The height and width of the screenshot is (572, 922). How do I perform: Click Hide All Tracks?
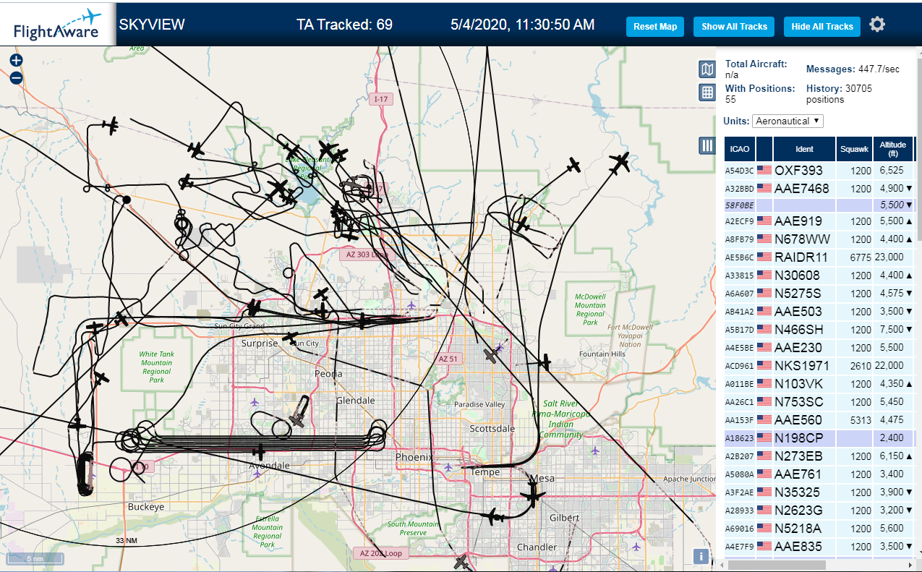(x=822, y=27)
